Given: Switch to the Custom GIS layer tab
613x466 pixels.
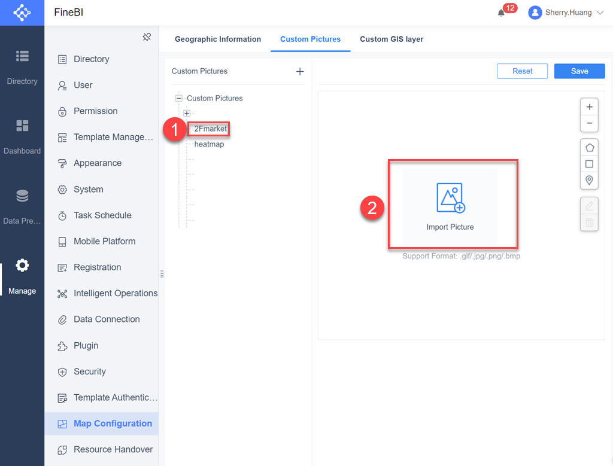Looking at the screenshot, I should (392, 39).
